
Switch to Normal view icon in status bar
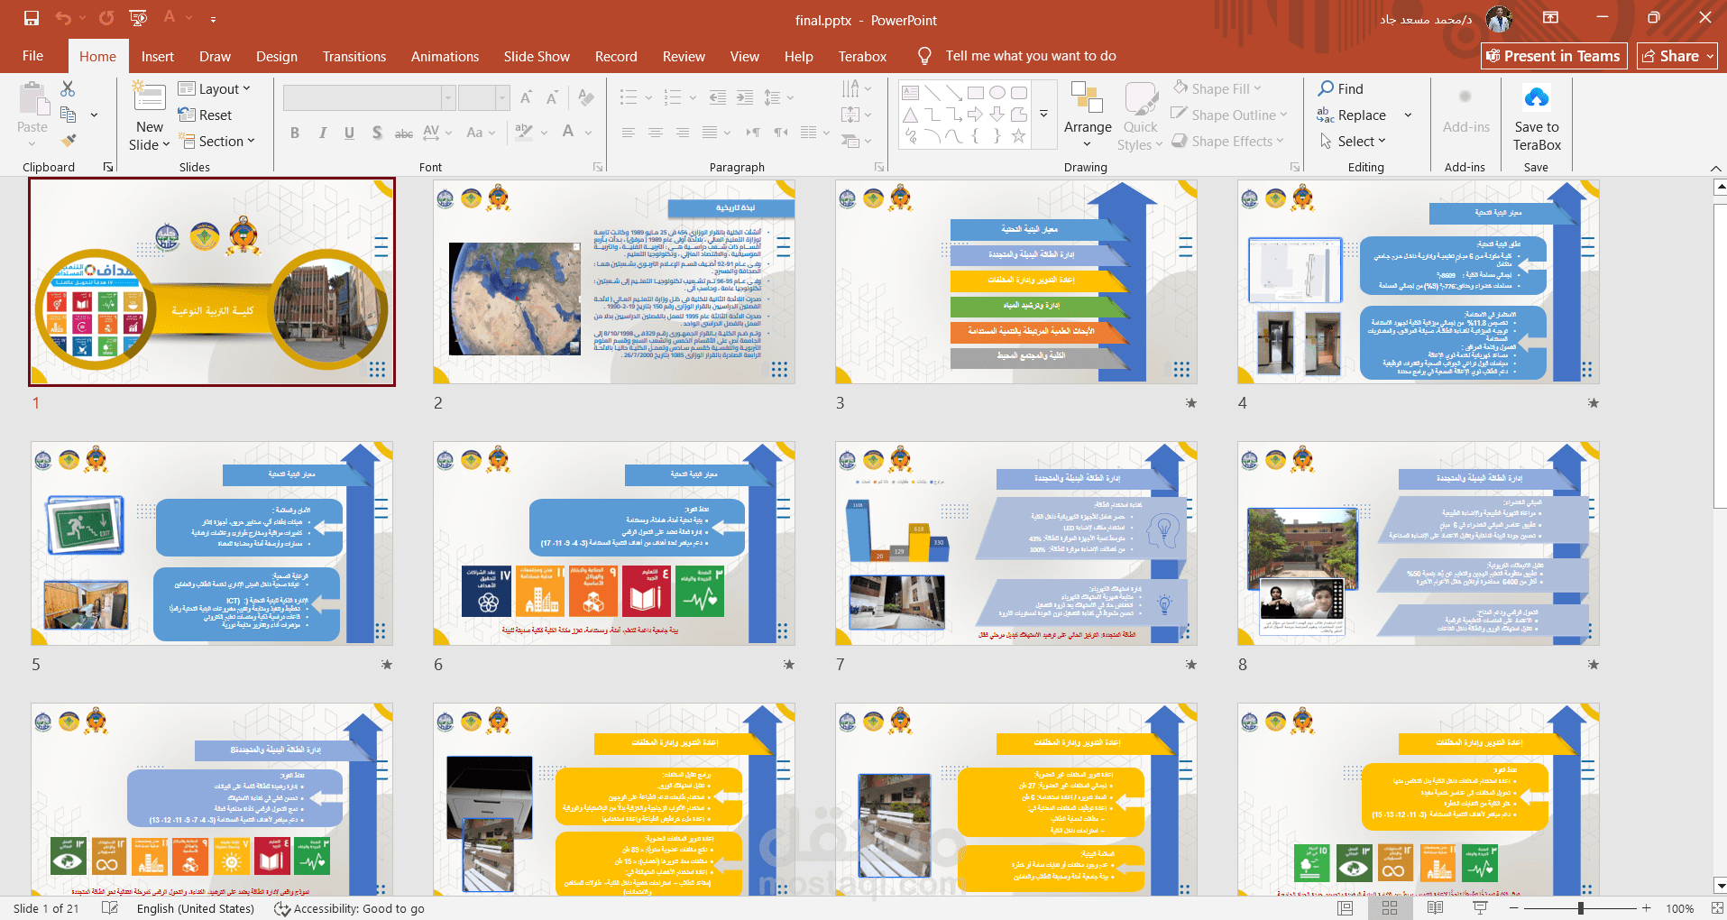[1345, 908]
